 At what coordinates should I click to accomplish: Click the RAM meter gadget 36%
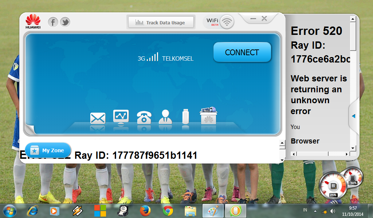(x=353, y=178)
